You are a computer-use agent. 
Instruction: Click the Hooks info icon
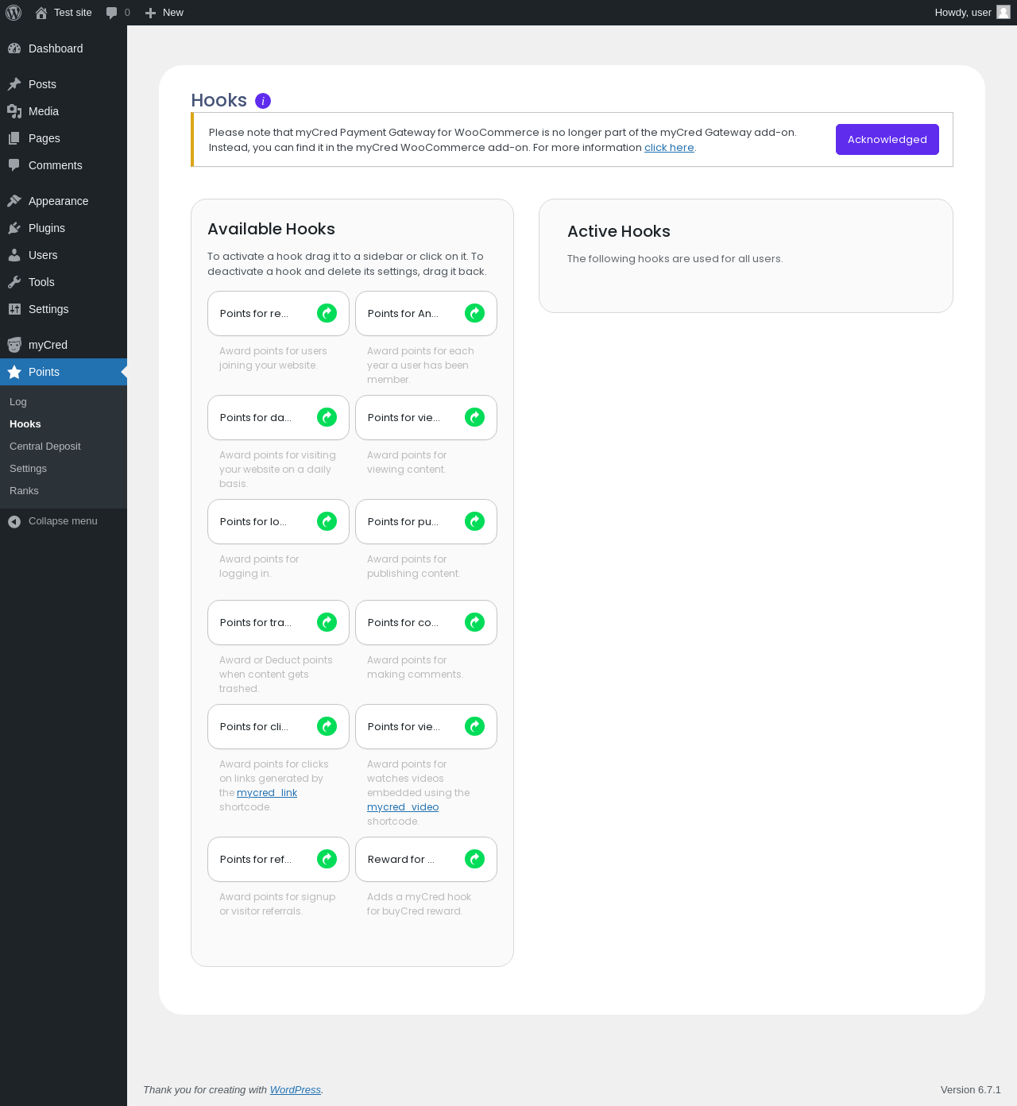(263, 101)
